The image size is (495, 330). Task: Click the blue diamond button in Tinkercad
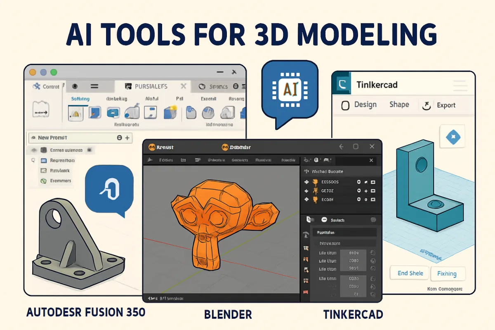pos(452,137)
